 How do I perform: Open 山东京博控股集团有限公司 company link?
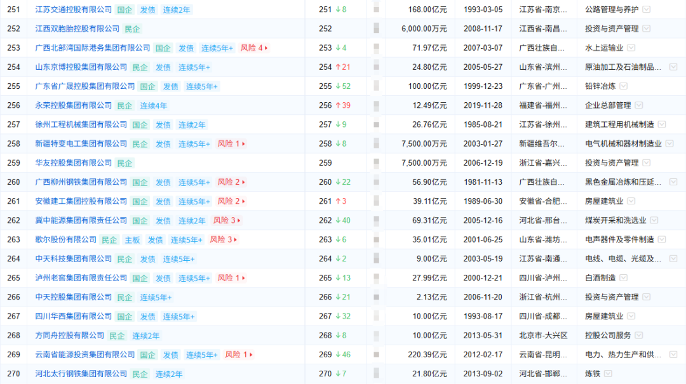81,67
